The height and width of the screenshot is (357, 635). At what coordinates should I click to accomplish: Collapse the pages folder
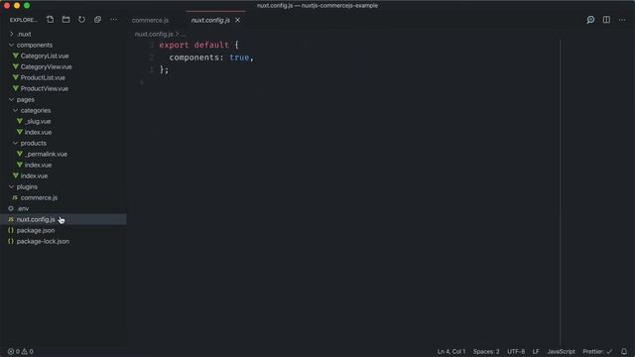[63, 99]
